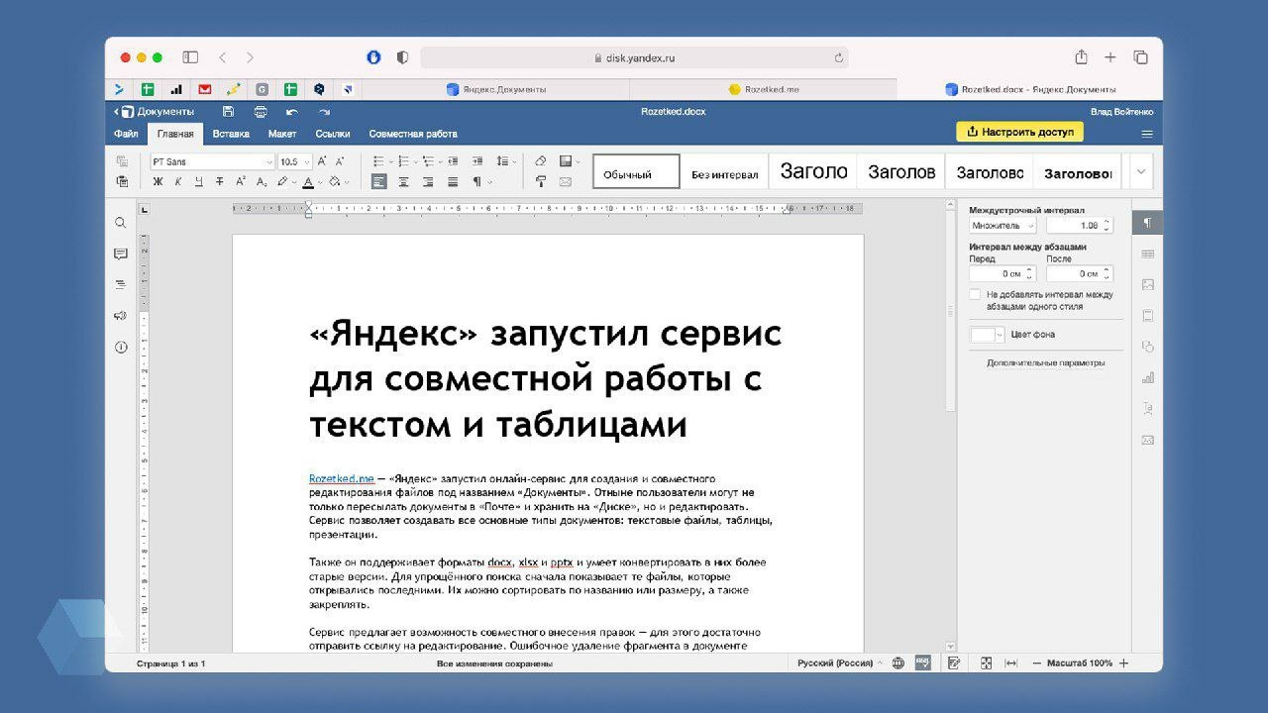Open text art settings in right sidebar
Screen dimensions: 1268x713
(1148, 408)
